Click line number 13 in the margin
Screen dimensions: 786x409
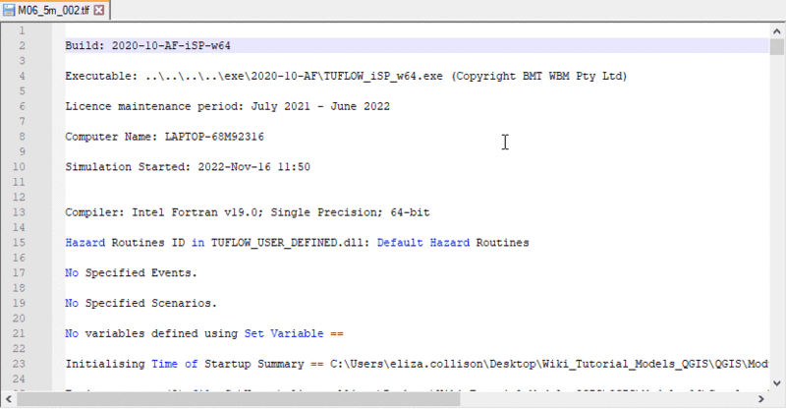pyautogui.click(x=20, y=212)
